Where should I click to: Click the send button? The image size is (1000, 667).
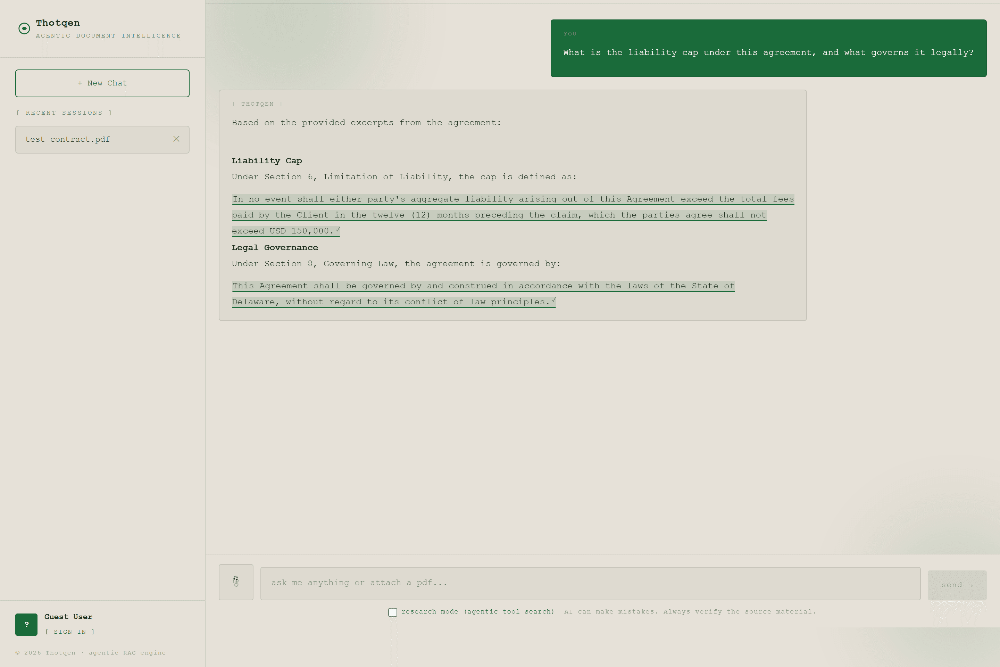point(957,585)
